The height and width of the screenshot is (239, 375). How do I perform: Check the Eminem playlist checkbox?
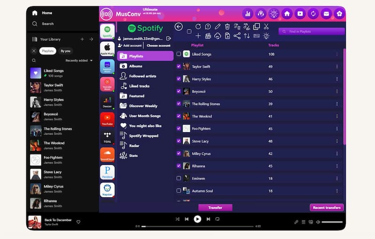pos(179,178)
